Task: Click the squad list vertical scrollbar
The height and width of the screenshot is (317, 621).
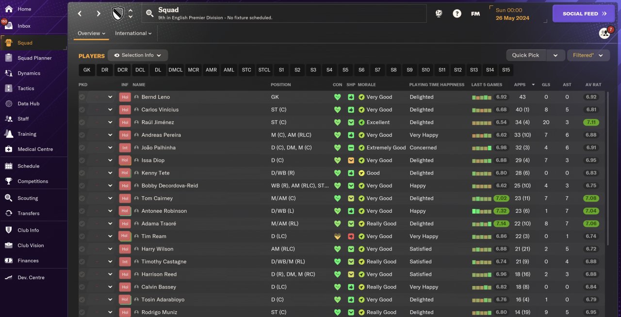Action: (x=607, y=170)
